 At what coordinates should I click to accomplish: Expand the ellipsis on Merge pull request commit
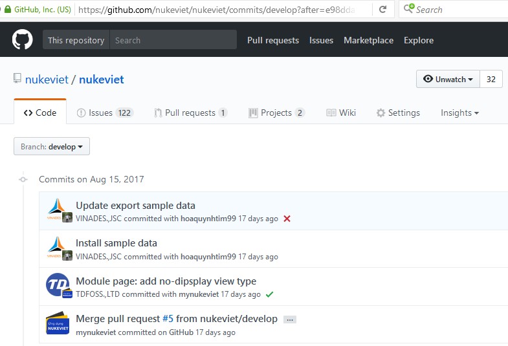coord(290,319)
